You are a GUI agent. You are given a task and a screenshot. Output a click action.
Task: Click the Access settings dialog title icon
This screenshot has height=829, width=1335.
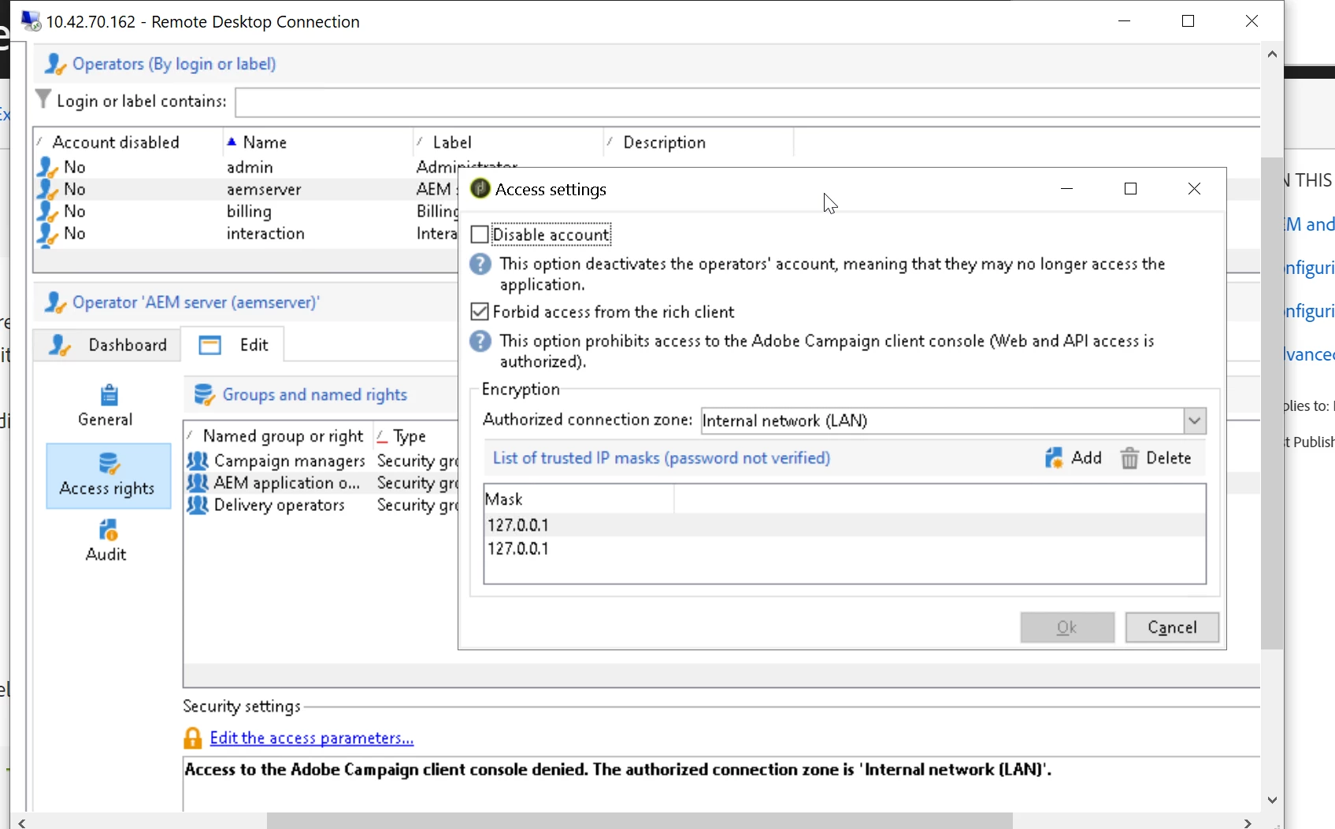480,189
